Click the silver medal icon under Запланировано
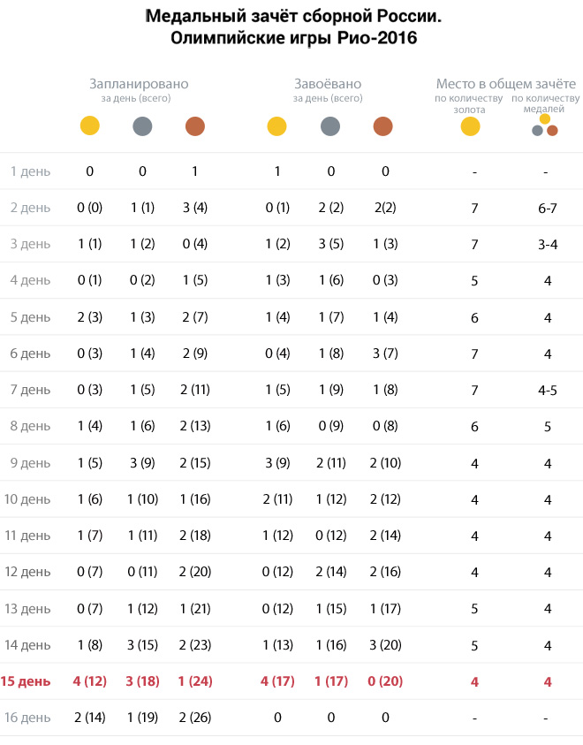Screen dimensions: 583x745 tap(142, 126)
